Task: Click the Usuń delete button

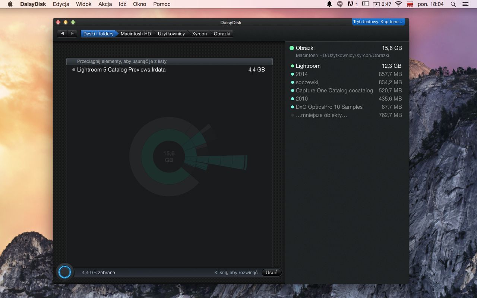Action: click(x=272, y=272)
